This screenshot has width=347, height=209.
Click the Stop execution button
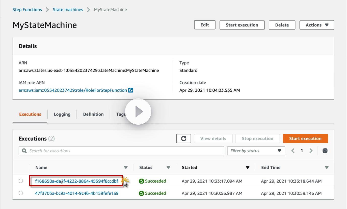[258, 138]
